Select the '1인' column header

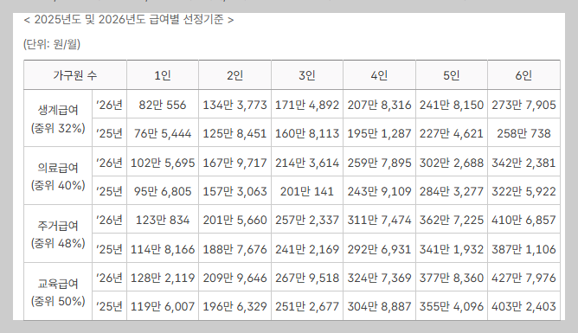(163, 75)
